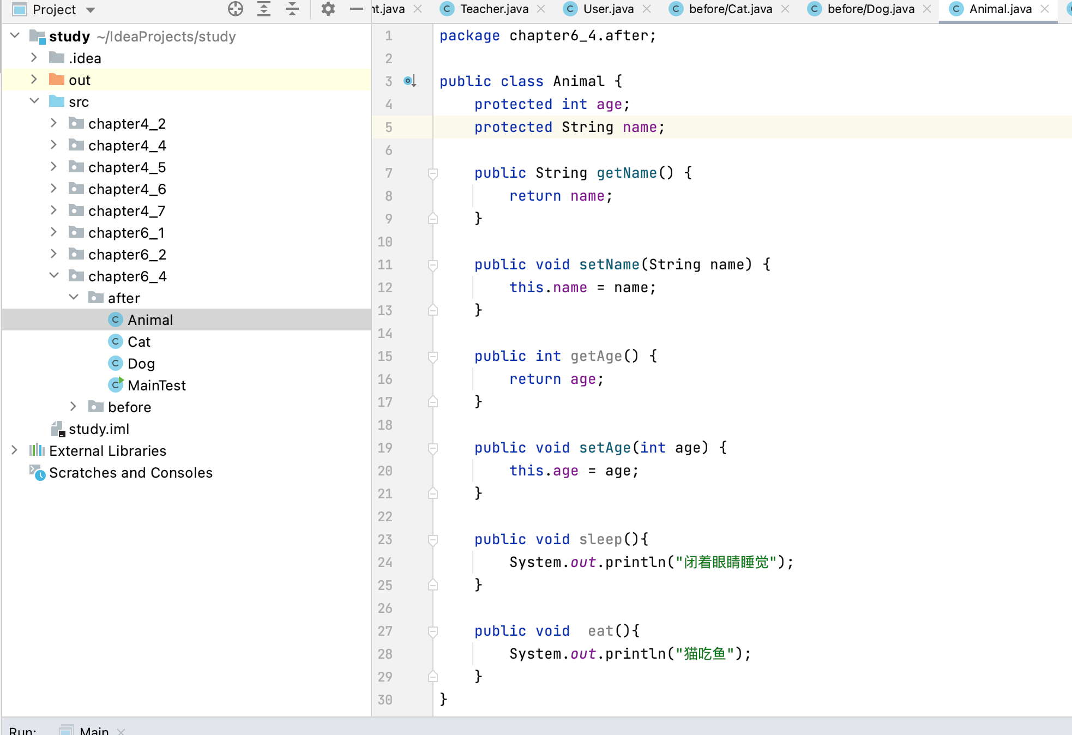This screenshot has width=1072, height=735.
Task: Collapse the study project root node
Action: click(15, 36)
